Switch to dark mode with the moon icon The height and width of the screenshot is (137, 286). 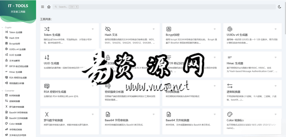280,7
